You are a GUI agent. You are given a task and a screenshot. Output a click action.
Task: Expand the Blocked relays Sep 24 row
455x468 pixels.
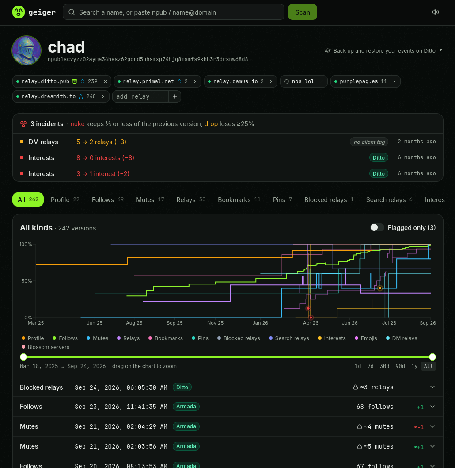[x=432, y=387]
